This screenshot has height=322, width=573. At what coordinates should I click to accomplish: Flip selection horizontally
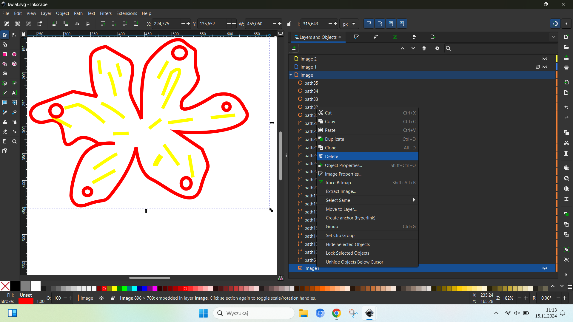coord(77,24)
